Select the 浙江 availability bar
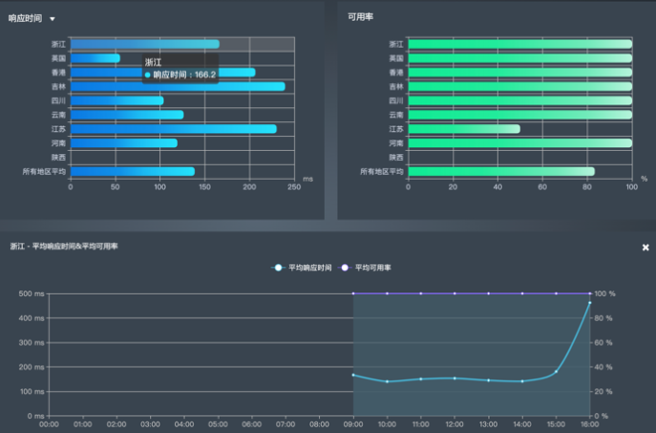The image size is (656, 433). (x=520, y=44)
